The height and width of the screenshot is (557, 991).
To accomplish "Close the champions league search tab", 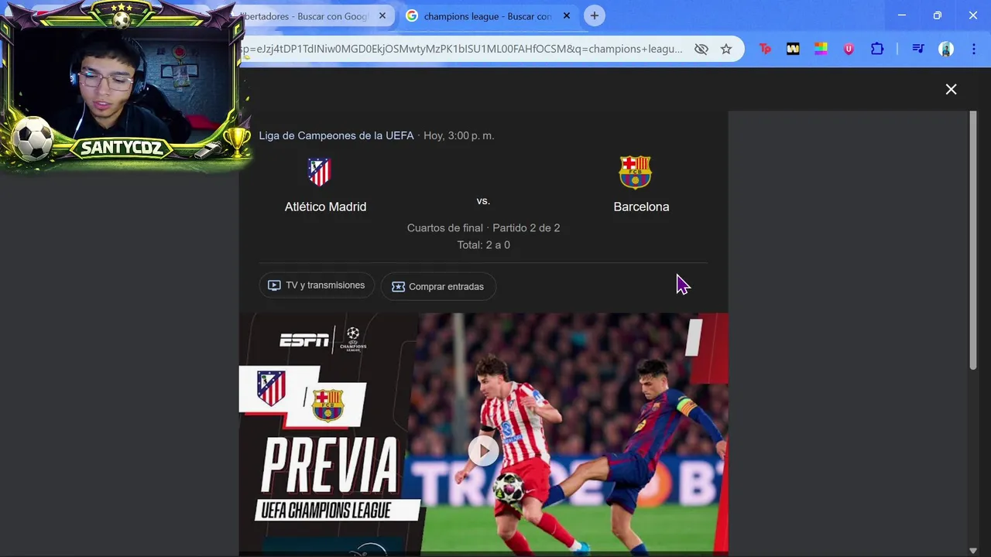I will point(566,15).
